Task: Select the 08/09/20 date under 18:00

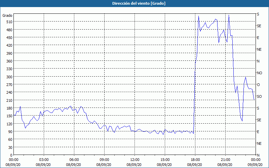Action: [x=195, y=165]
